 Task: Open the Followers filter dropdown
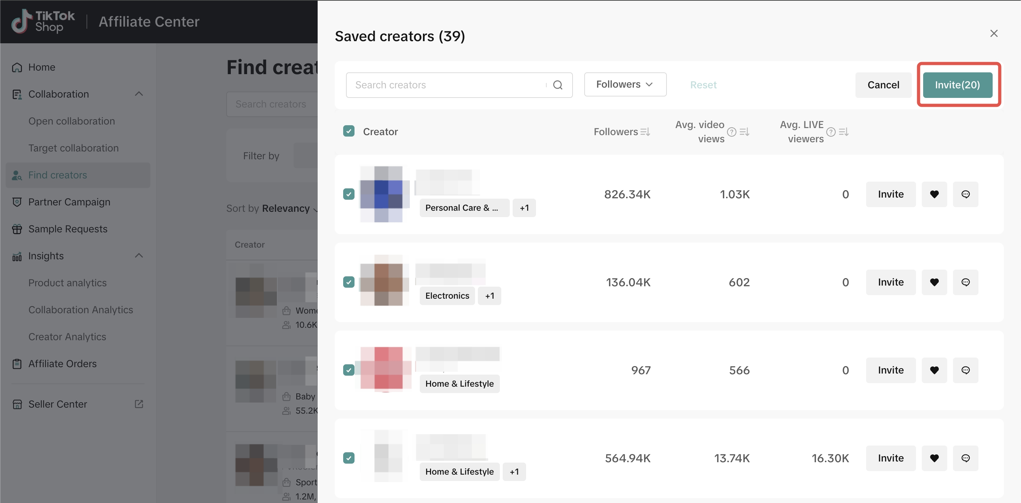click(x=625, y=84)
